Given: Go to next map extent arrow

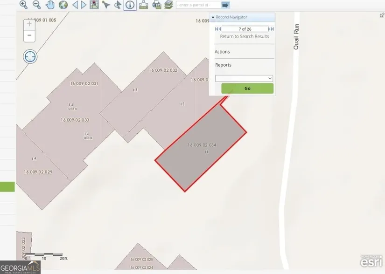Looking at the screenshot, I should coord(84,5).
